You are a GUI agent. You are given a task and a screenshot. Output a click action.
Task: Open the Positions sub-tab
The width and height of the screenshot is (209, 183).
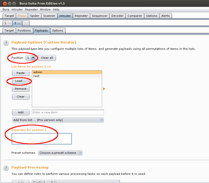pos(24,30)
